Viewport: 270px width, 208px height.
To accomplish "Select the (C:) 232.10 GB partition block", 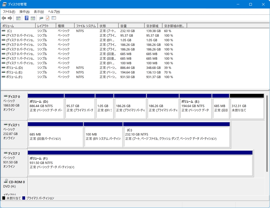I will [x=177, y=136].
